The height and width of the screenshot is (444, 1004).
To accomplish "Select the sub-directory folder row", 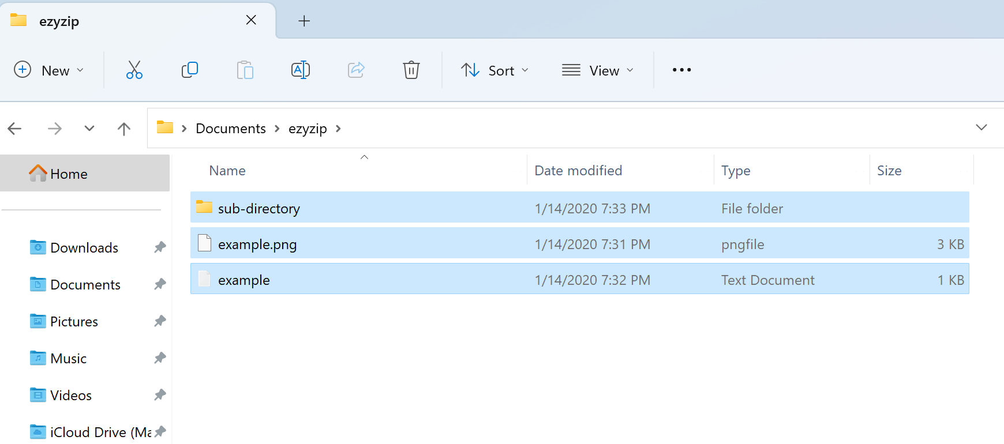I will pyautogui.click(x=579, y=207).
